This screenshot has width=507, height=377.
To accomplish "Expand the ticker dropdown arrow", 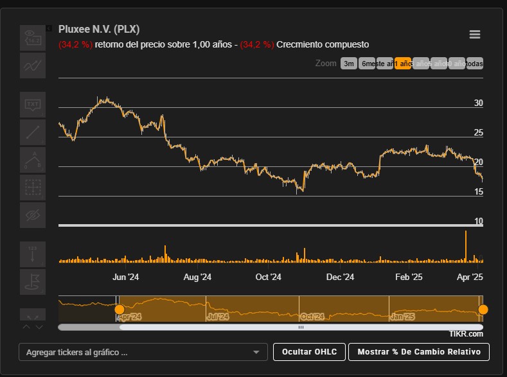I will pyautogui.click(x=256, y=352).
